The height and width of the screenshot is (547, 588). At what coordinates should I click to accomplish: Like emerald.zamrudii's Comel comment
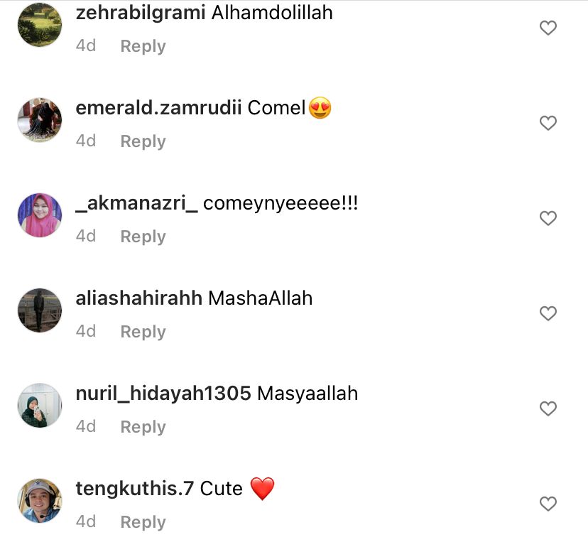click(548, 123)
